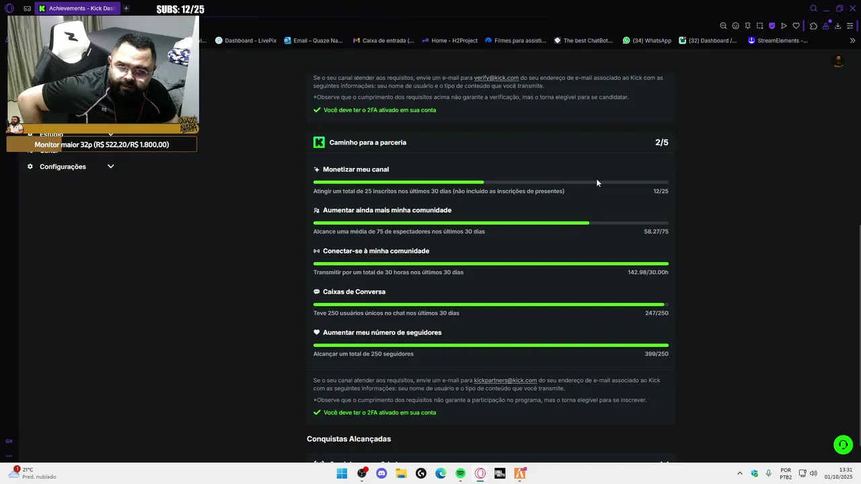This screenshot has width=861, height=484.
Task: Click the GX sidebar icon
Action: [9, 441]
